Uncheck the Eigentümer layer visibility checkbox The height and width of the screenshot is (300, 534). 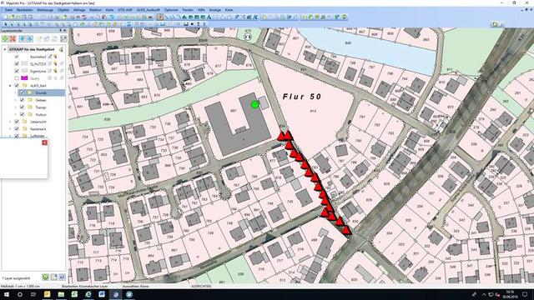tap(17, 71)
